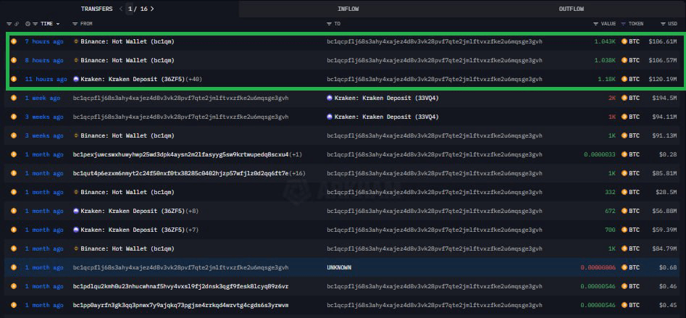
Task: Open Kraken Deposit (36ZF5)(+7) sender entity
Action: (140, 230)
